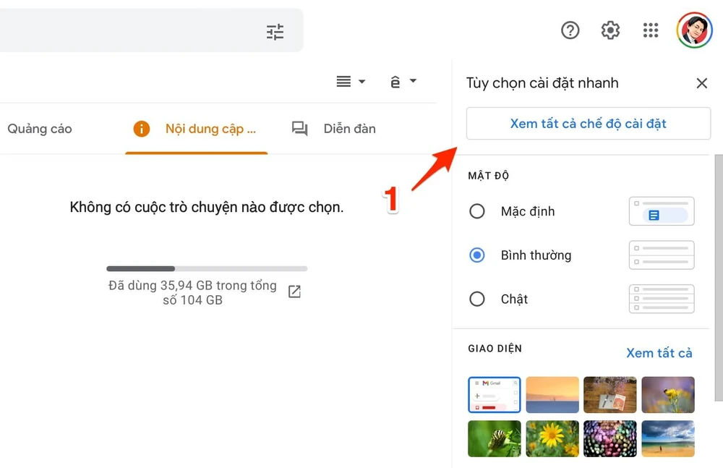Image resolution: width=723 pixels, height=468 pixels.
Task: Select the sunflower theme thumbnail
Action: pos(552,438)
